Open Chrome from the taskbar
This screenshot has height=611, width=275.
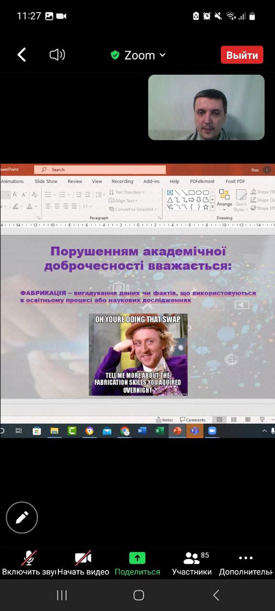coord(125,431)
